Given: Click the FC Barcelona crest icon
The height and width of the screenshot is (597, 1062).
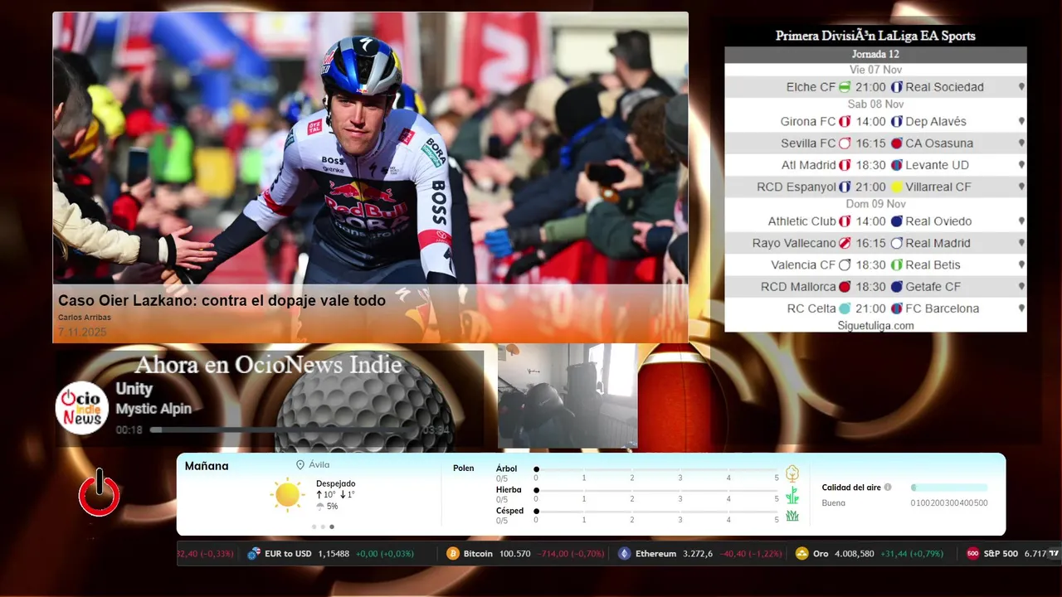Looking at the screenshot, I should pos(896,308).
